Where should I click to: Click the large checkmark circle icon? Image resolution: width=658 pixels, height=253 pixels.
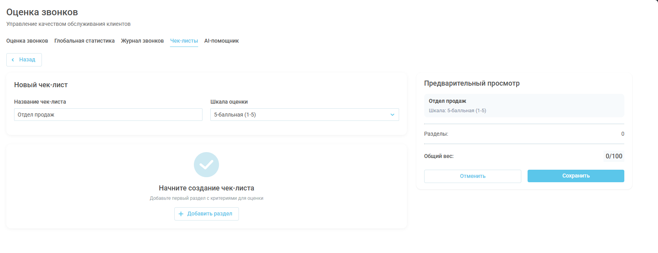pyautogui.click(x=206, y=165)
